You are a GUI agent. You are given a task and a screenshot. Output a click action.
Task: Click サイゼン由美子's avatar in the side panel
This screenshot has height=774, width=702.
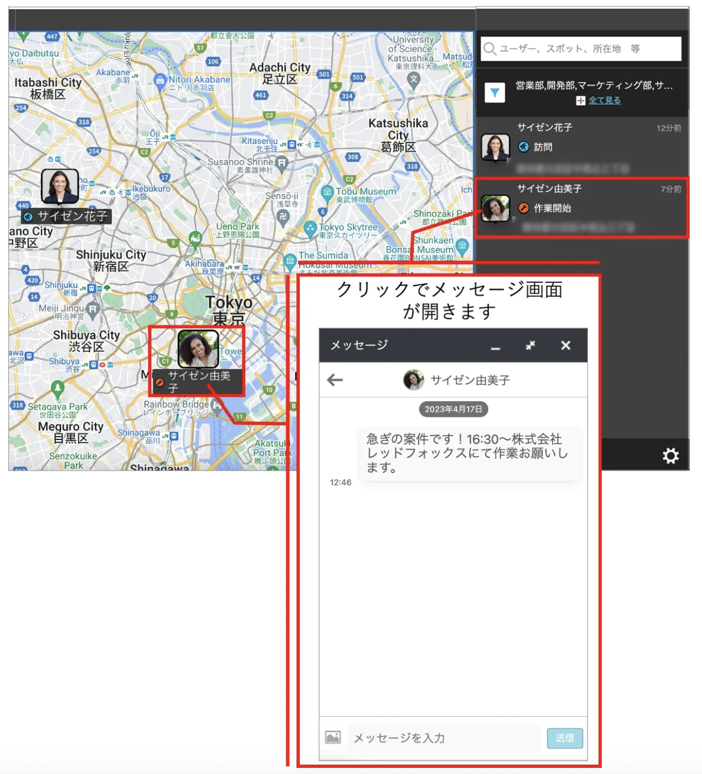click(495, 208)
